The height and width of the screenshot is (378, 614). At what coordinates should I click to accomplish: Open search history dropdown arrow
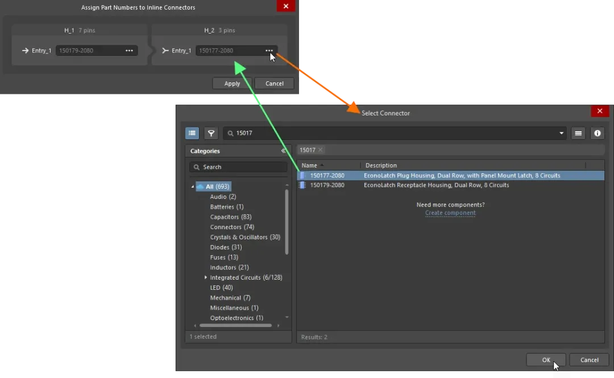point(561,133)
